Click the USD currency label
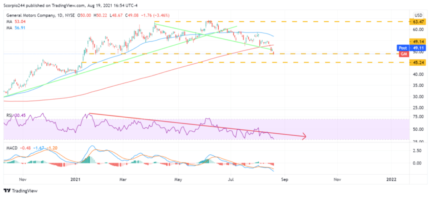The height and width of the screenshot is (197, 431). coord(418,15)
